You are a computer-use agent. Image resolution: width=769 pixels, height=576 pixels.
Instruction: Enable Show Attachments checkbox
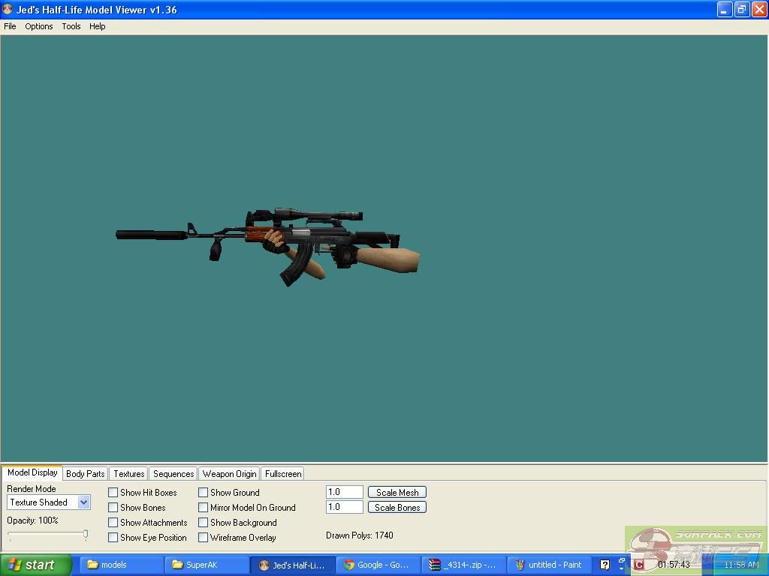(x=113, y=523)
